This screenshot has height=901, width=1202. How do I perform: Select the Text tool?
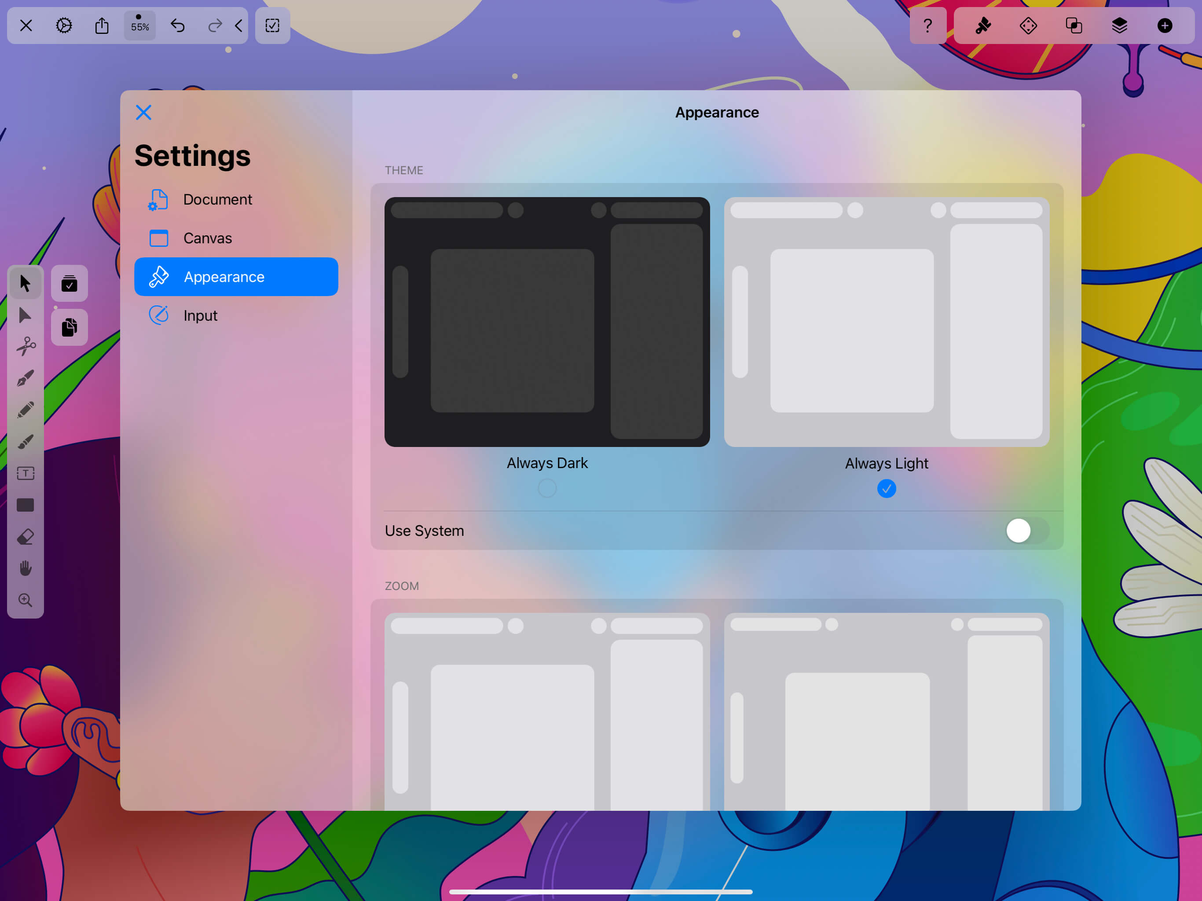[x=25, y=473]
